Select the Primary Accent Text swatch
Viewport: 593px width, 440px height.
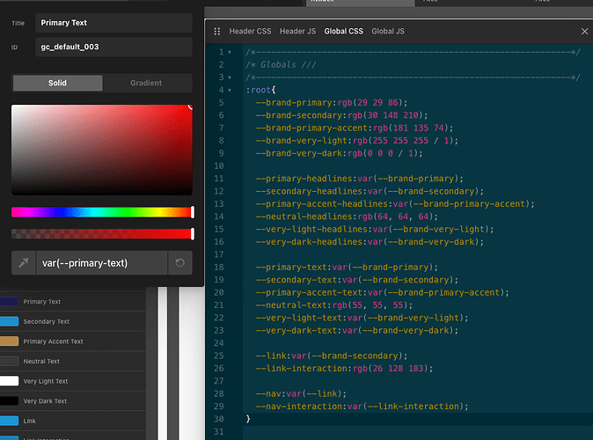click(x=9, y=341)
